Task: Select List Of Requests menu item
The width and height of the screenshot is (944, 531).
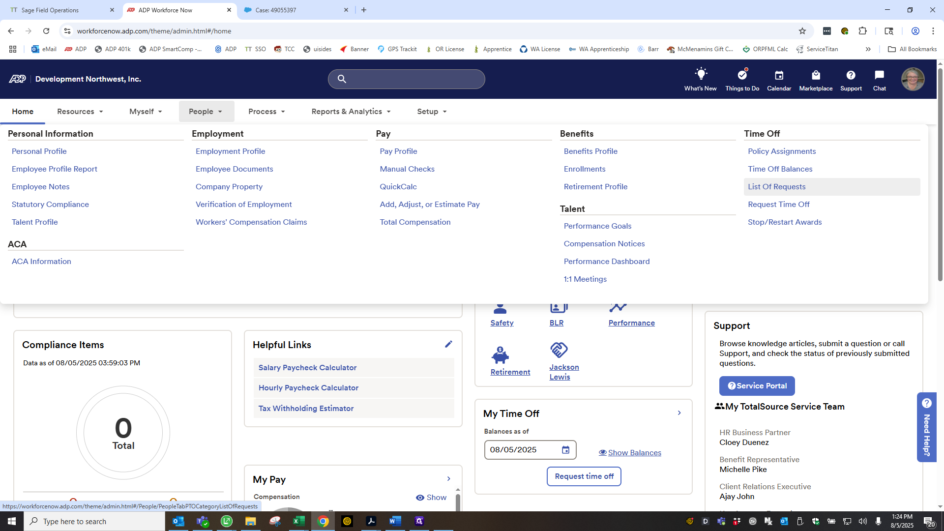Action: click(831, 187)
